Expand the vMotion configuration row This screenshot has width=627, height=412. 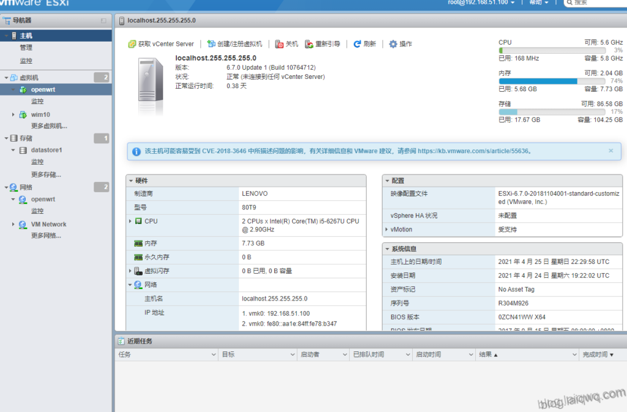[x=386, y=230]
